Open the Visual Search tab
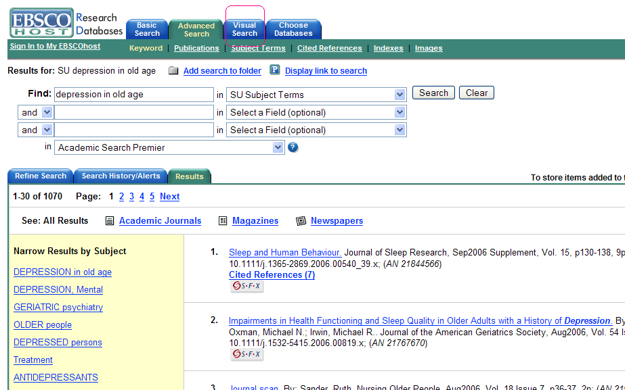The image size is (625, 390). coord(244,30)
